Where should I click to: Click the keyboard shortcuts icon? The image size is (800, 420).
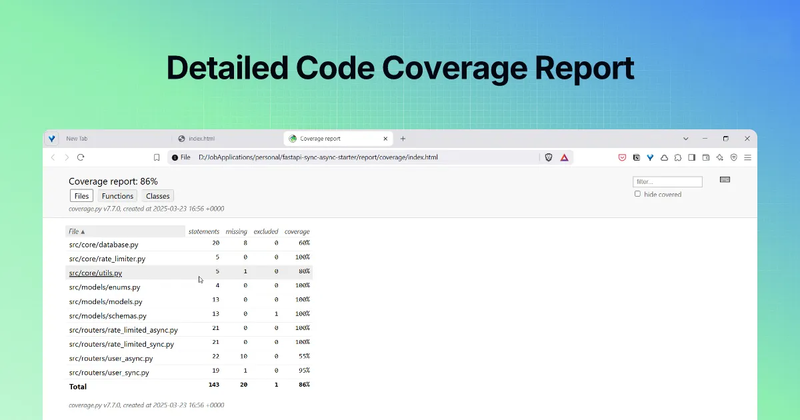pyautogui.click(x=725, y=180)
